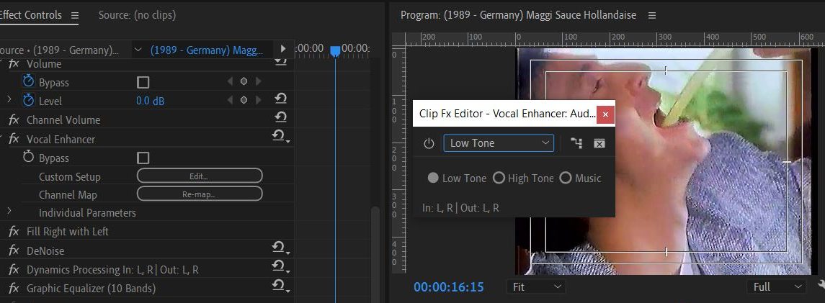Select Music radio button
The image size is (825, 303).
[x=566, y=178]
